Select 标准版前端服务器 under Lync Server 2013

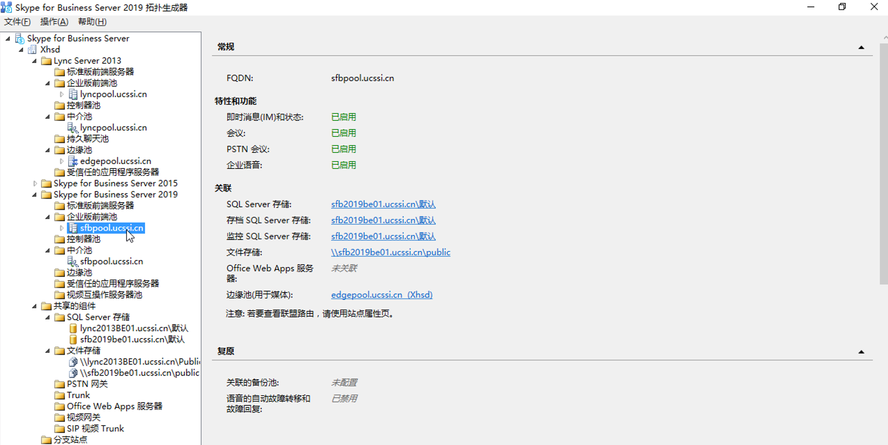[100, 72]
